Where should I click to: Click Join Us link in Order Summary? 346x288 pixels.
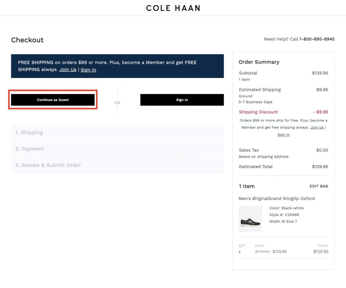click(317, 127)
